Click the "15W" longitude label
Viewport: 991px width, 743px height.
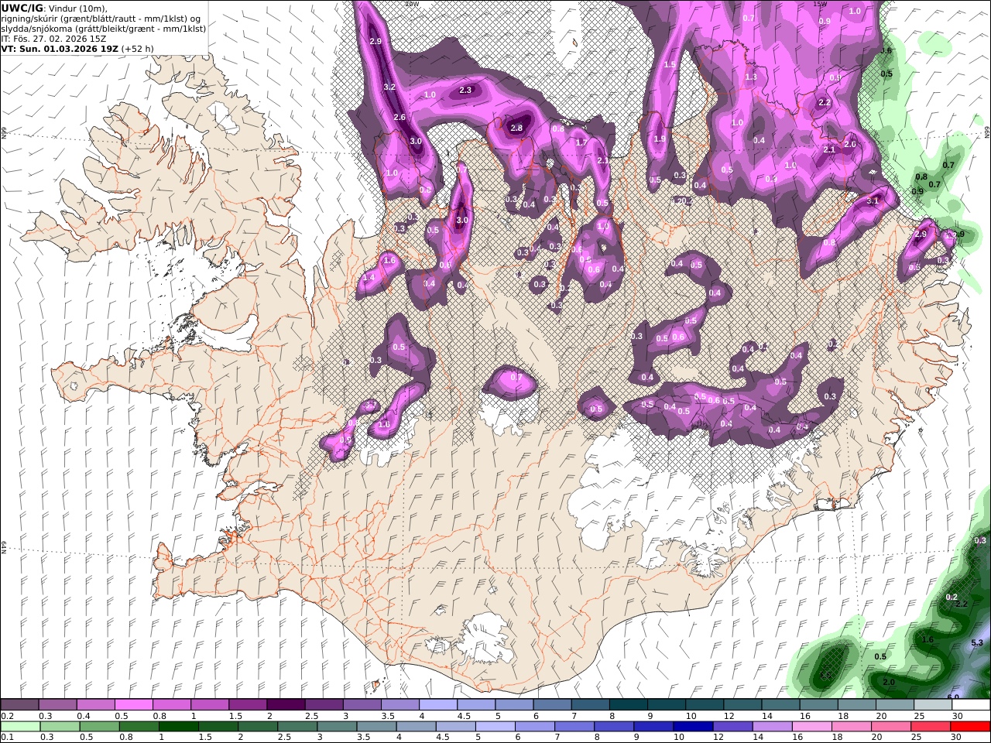821,4
